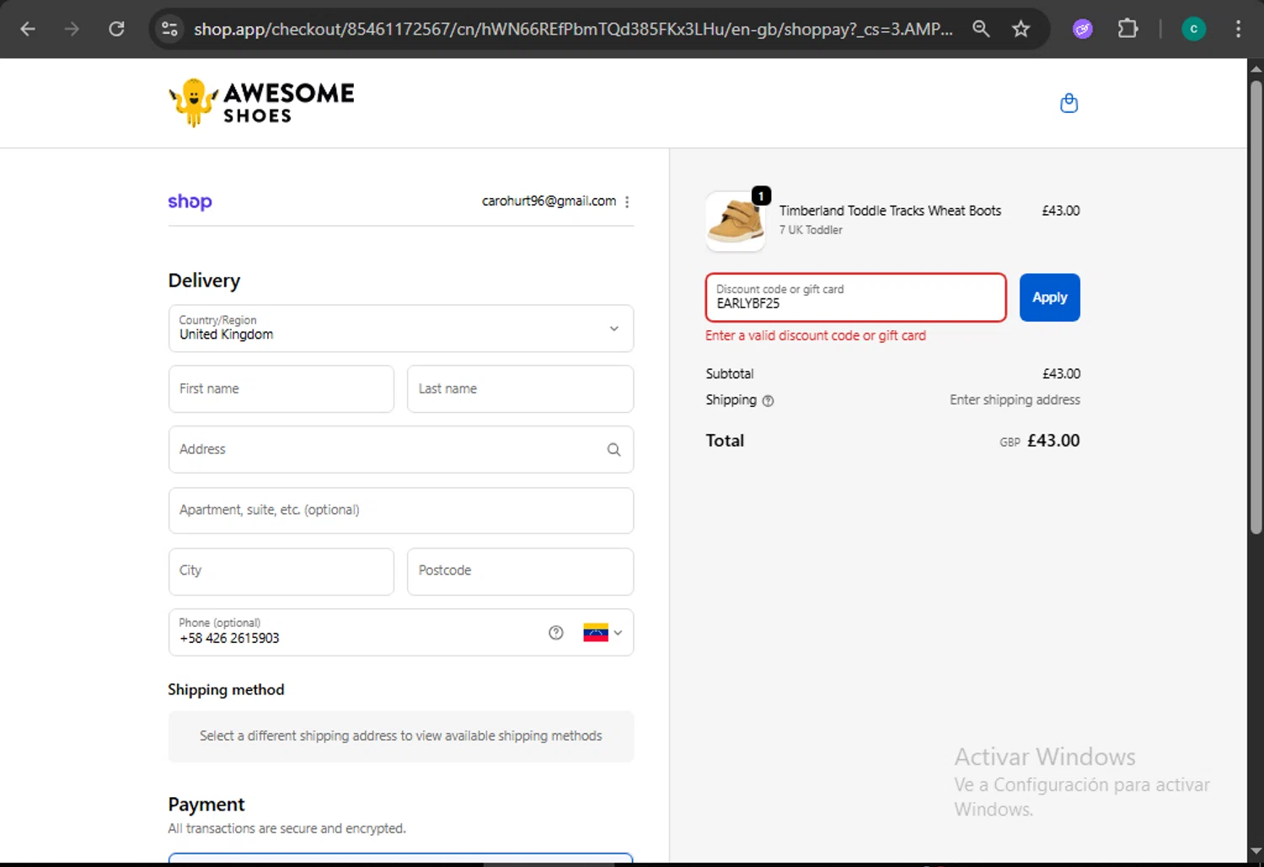Open the phone country flag selector
This screenshot has width=1264, height=867.
tap(603, 633)
